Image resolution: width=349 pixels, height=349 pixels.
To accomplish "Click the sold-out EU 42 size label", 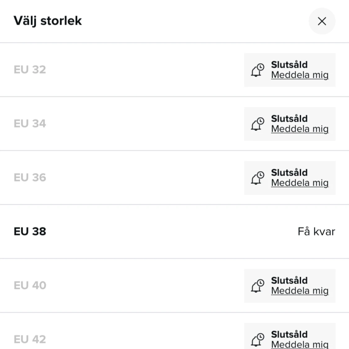I will click(30, 339).
